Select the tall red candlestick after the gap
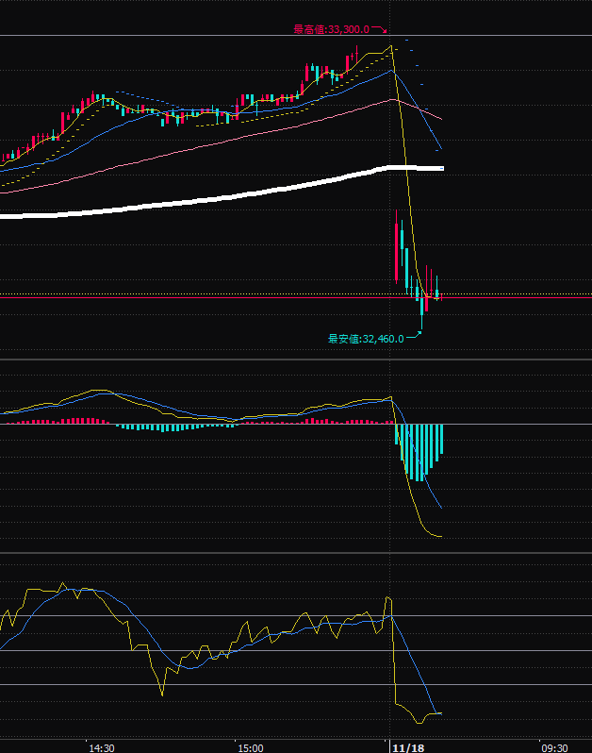This screenshot has width=592, height=753. (397, 245)
